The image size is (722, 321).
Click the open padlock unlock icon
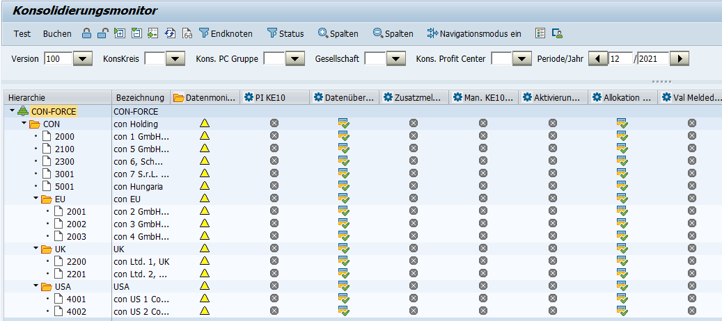click(x=102, y=33)
